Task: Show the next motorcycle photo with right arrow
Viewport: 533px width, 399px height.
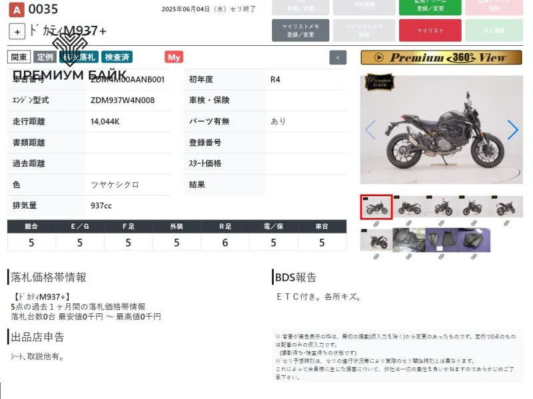Action: [512, 130]
